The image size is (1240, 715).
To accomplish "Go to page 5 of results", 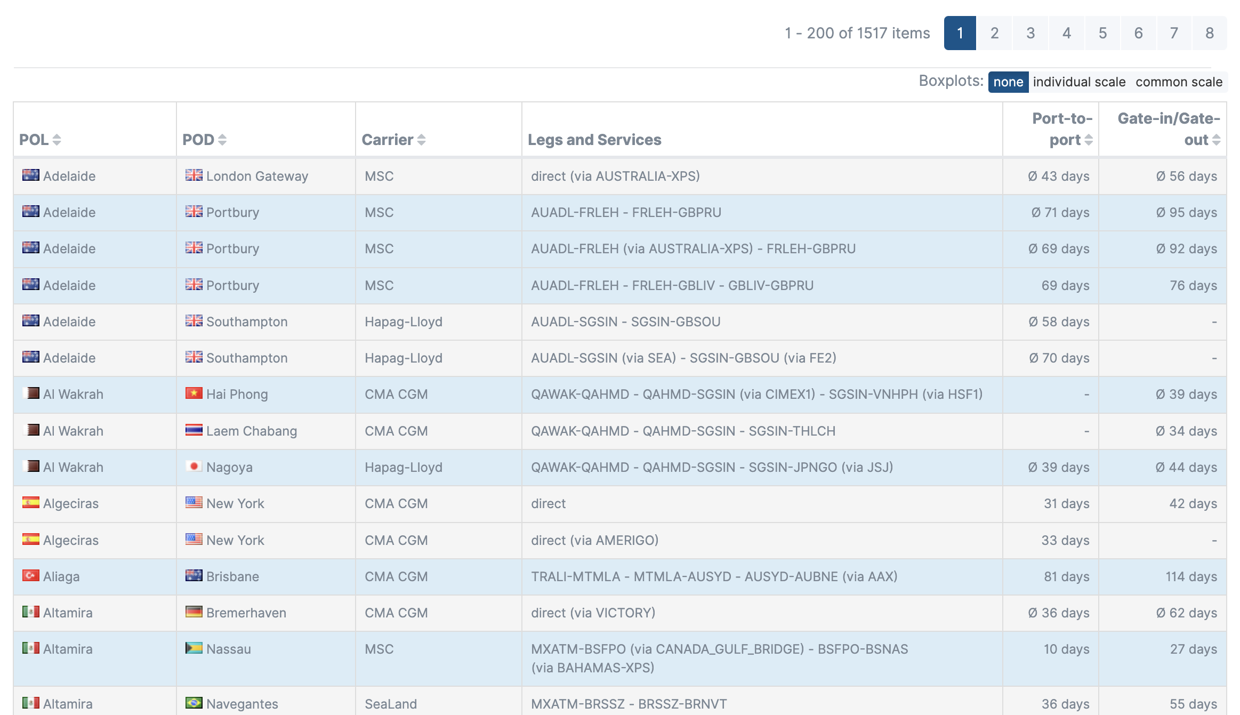I will click(1102, 33).
